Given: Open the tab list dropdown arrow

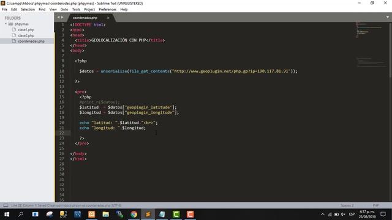Looking at the screenshot, I should [x=387, y=17].
